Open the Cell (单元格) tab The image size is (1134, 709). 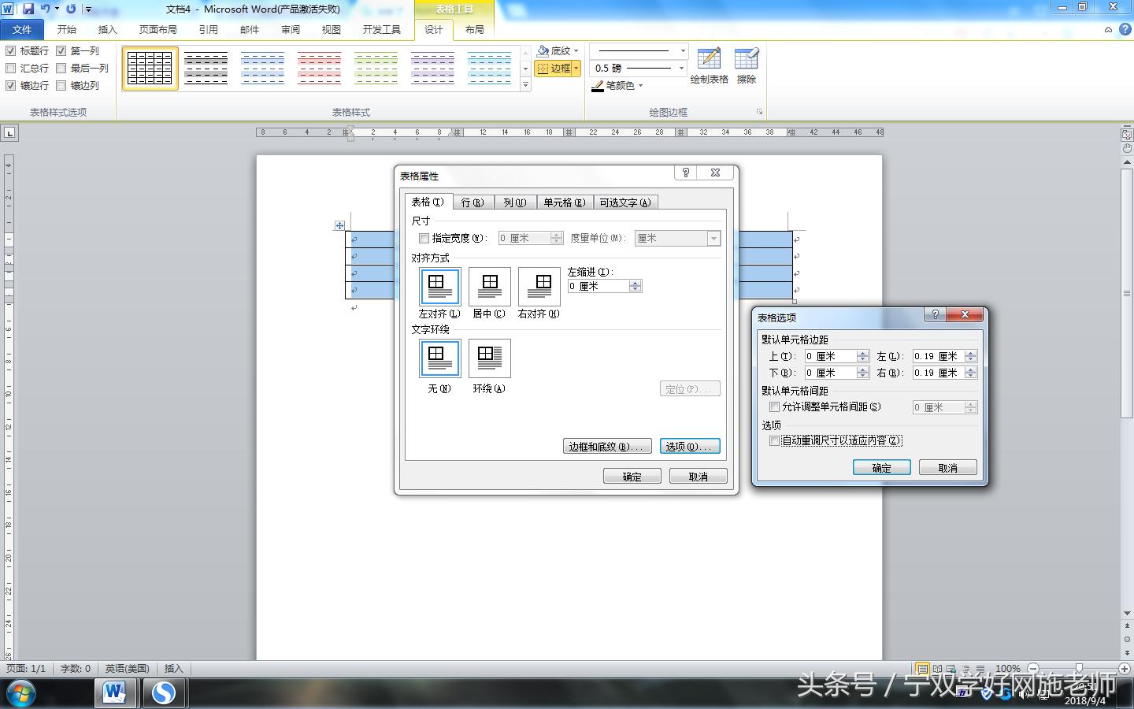(x=564, y=202)
